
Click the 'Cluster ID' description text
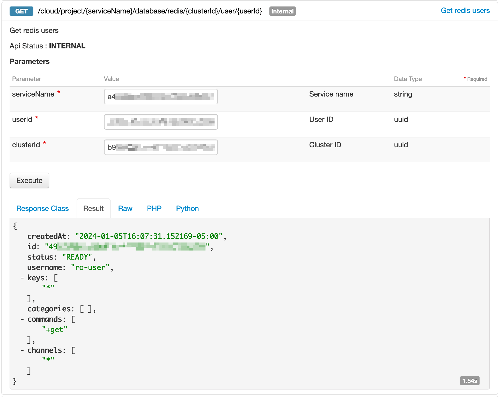tap(325, 145)
